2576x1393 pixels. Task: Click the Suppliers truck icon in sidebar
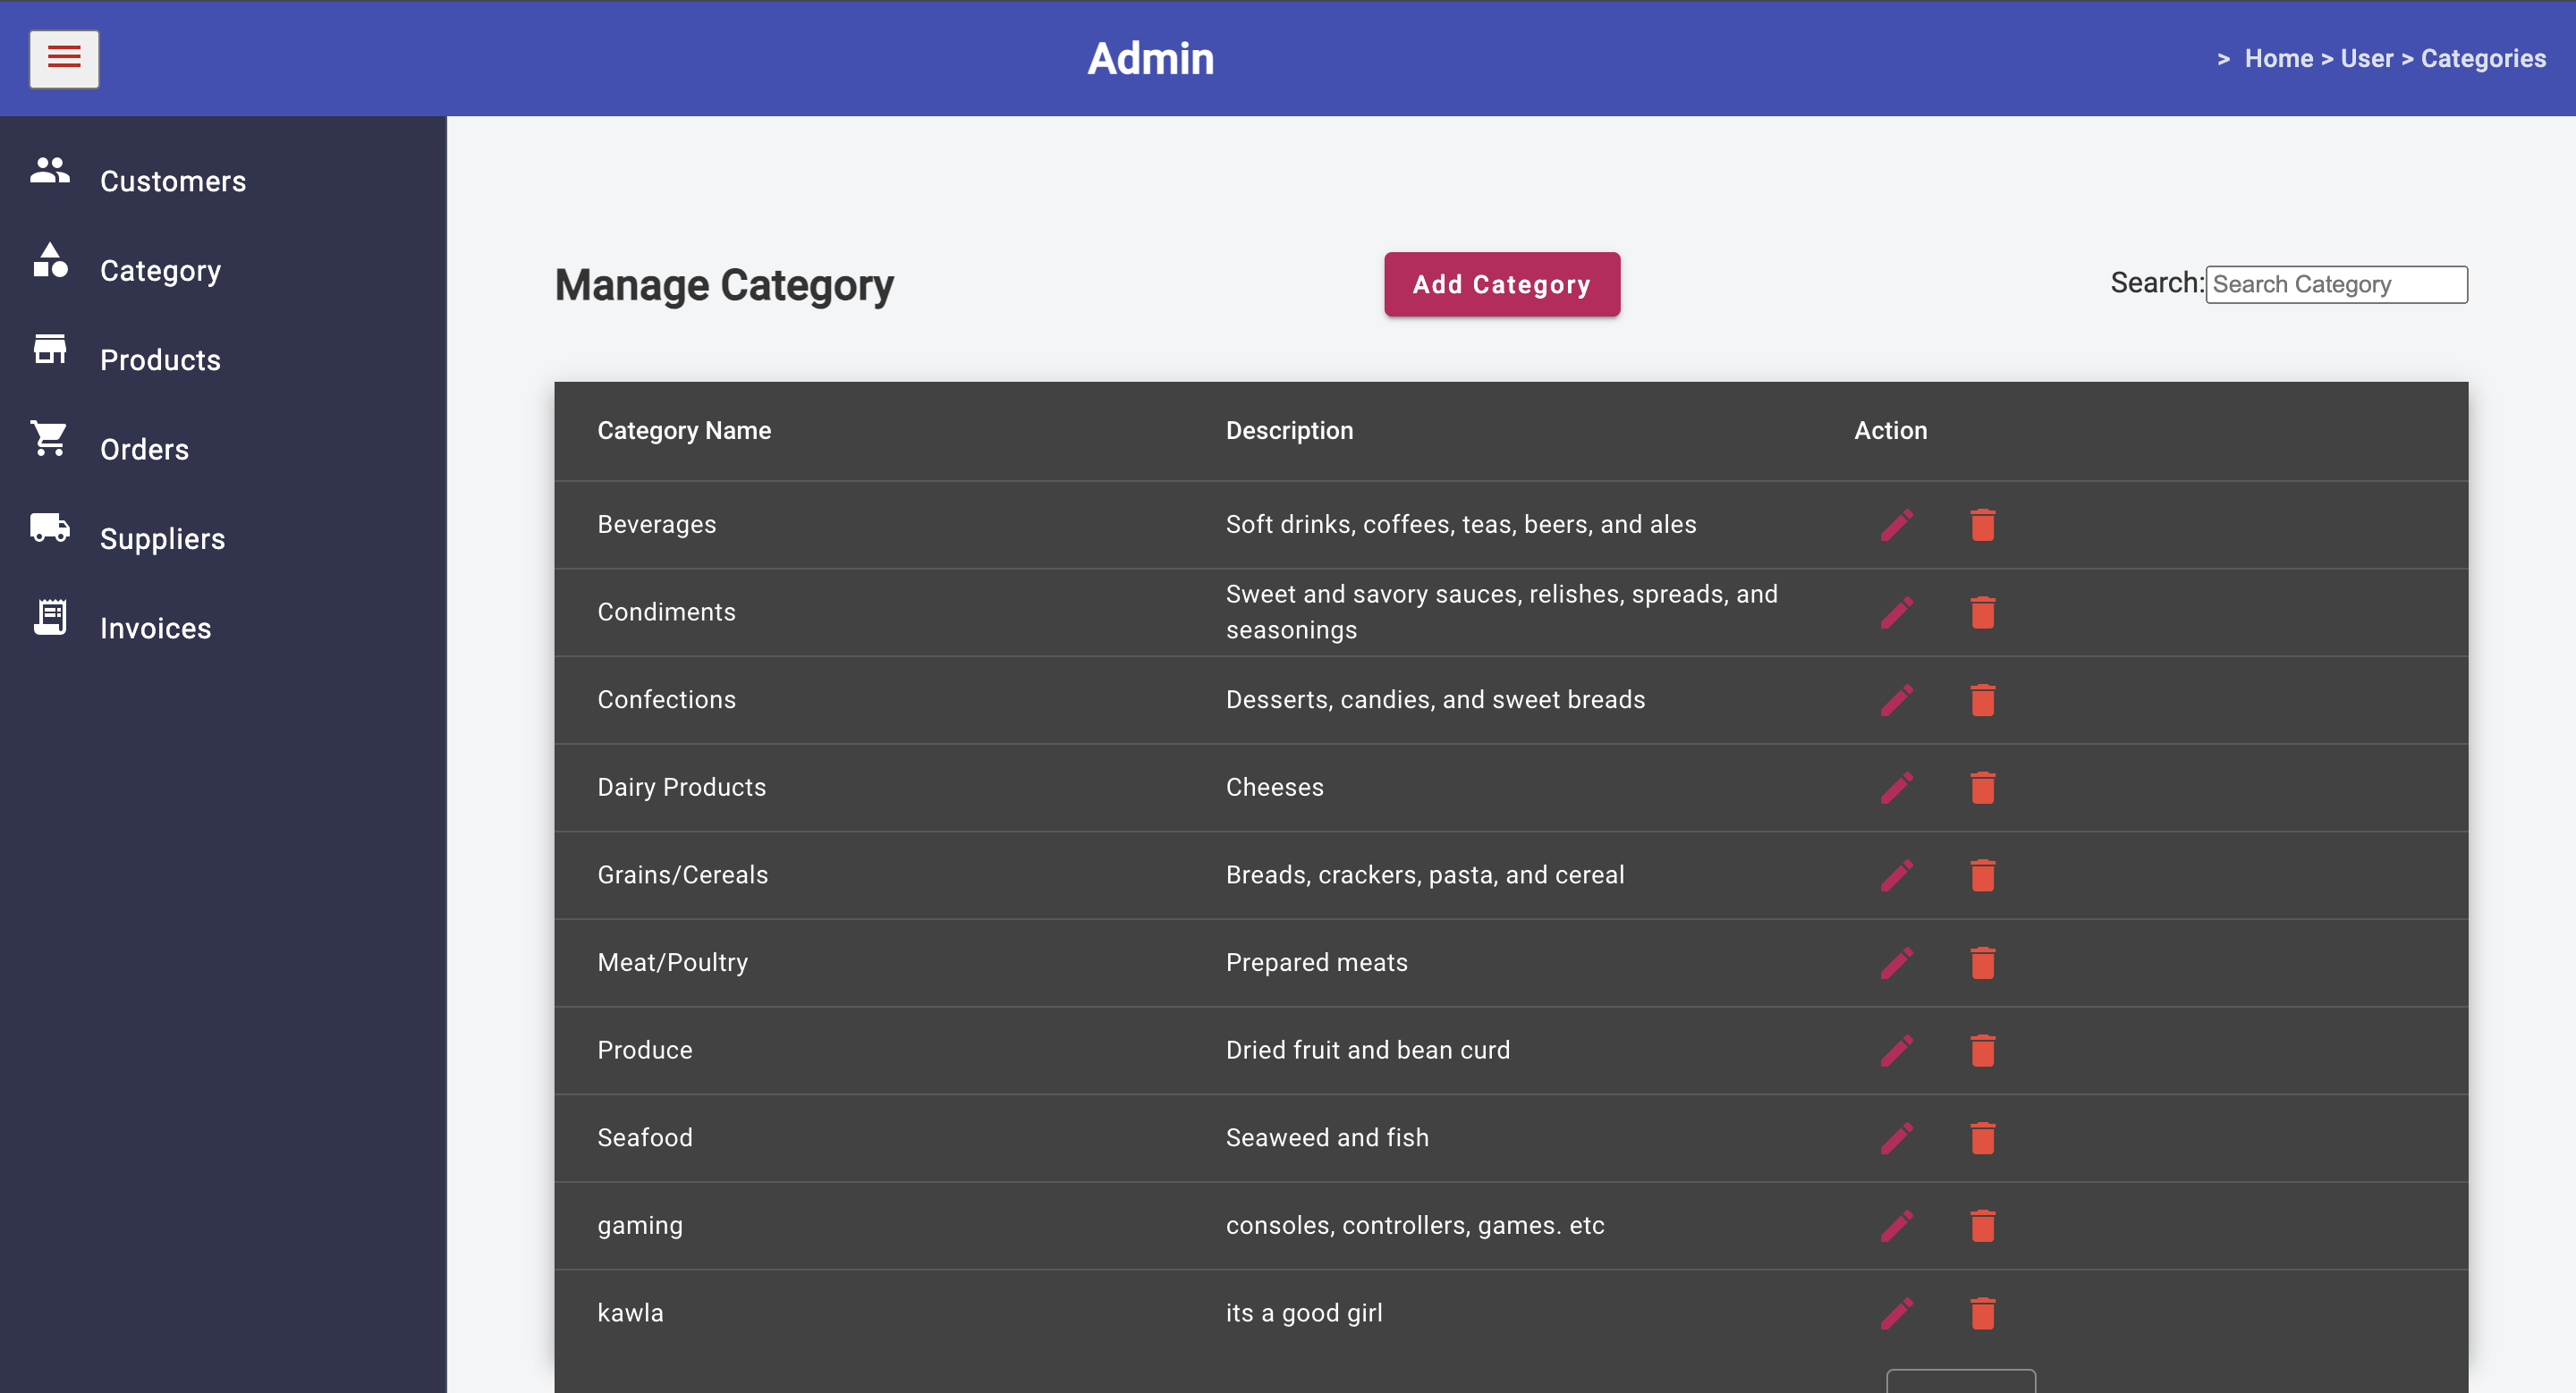click(x=50, y=528)
